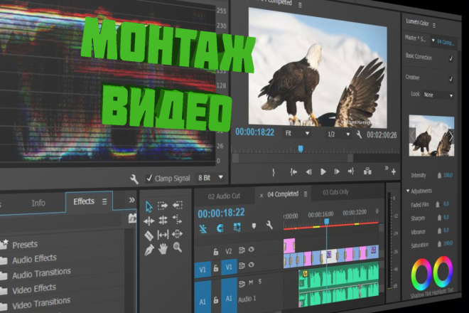This screenshot has width=469, height=313.
Task: Select the Slip tool
Action: (163, 235)
